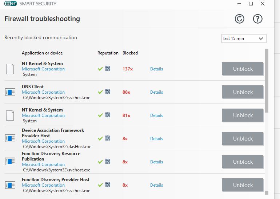Open Details for the 81x blocked entry
The image size is (280, 199).
coord(156,115)
